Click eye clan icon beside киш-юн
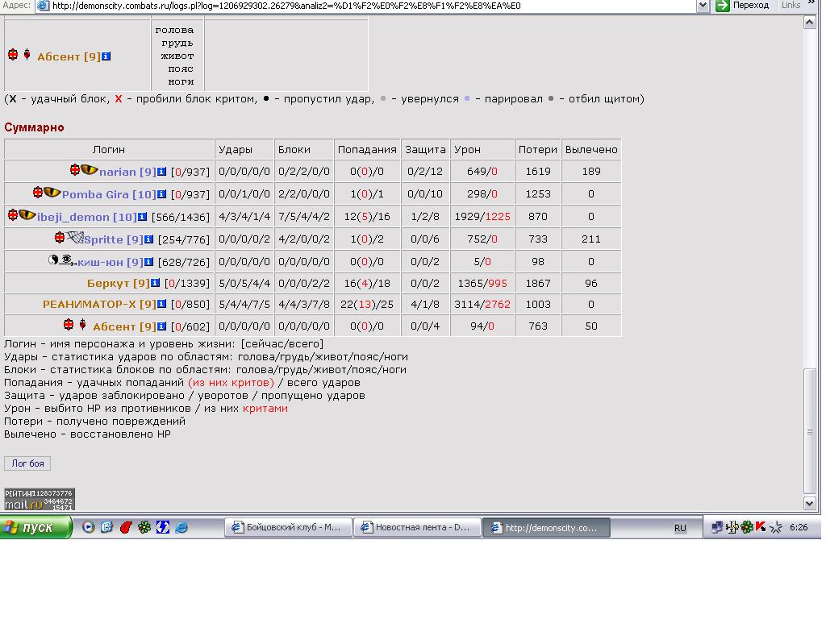826x619 pixels. click(x=68, y=260)
